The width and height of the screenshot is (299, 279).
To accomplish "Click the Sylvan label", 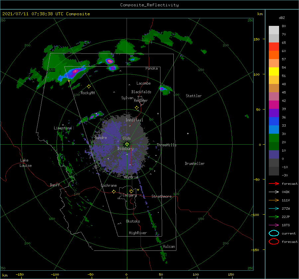I will pyautogui.click(x=127, y=98).
